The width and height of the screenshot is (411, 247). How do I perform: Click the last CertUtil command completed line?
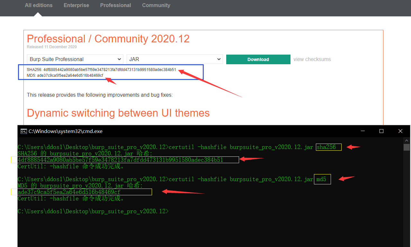click(71, 198)
